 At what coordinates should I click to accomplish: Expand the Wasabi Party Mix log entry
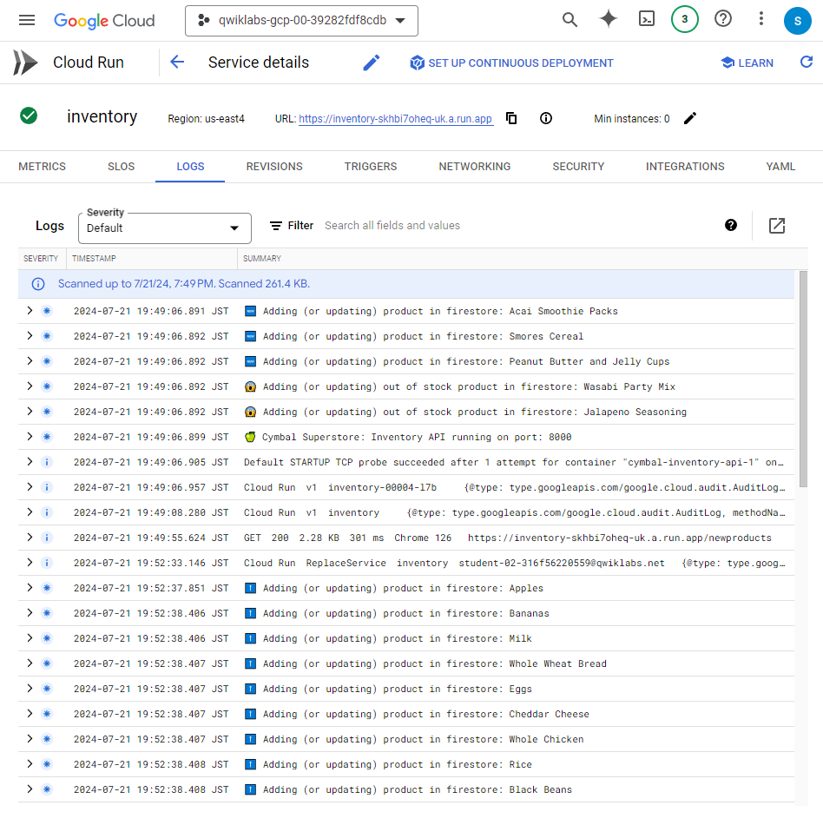pyautogui.click(x=30, y=386)
